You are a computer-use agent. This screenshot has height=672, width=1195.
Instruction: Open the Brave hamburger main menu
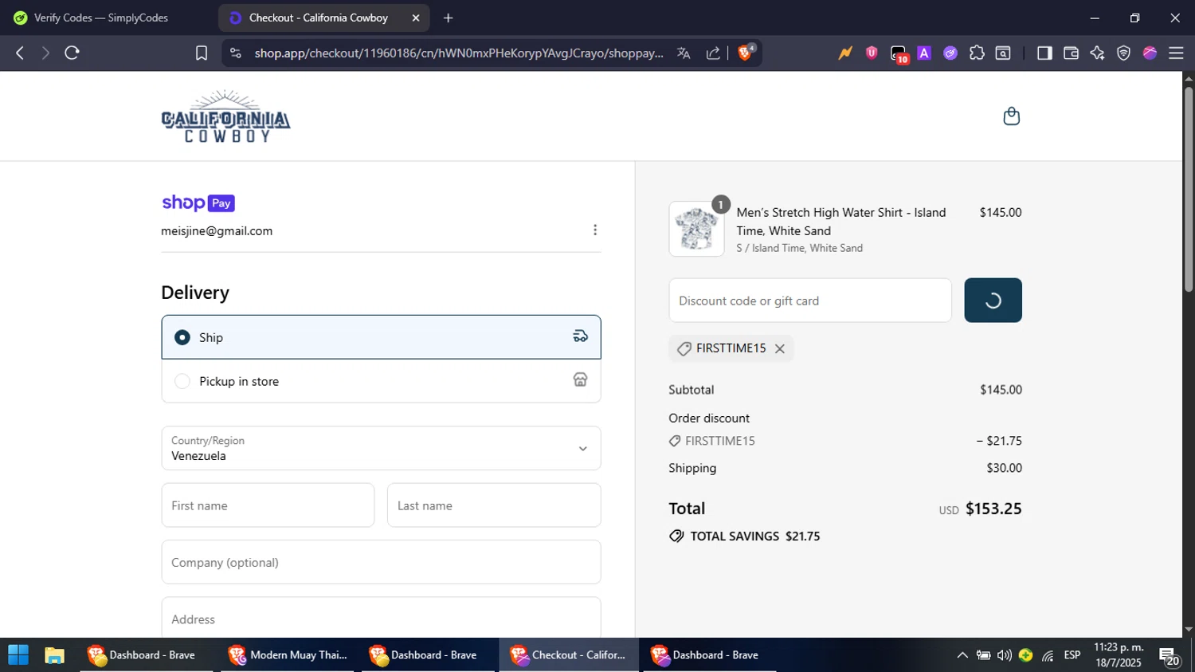click(1176, 53)
